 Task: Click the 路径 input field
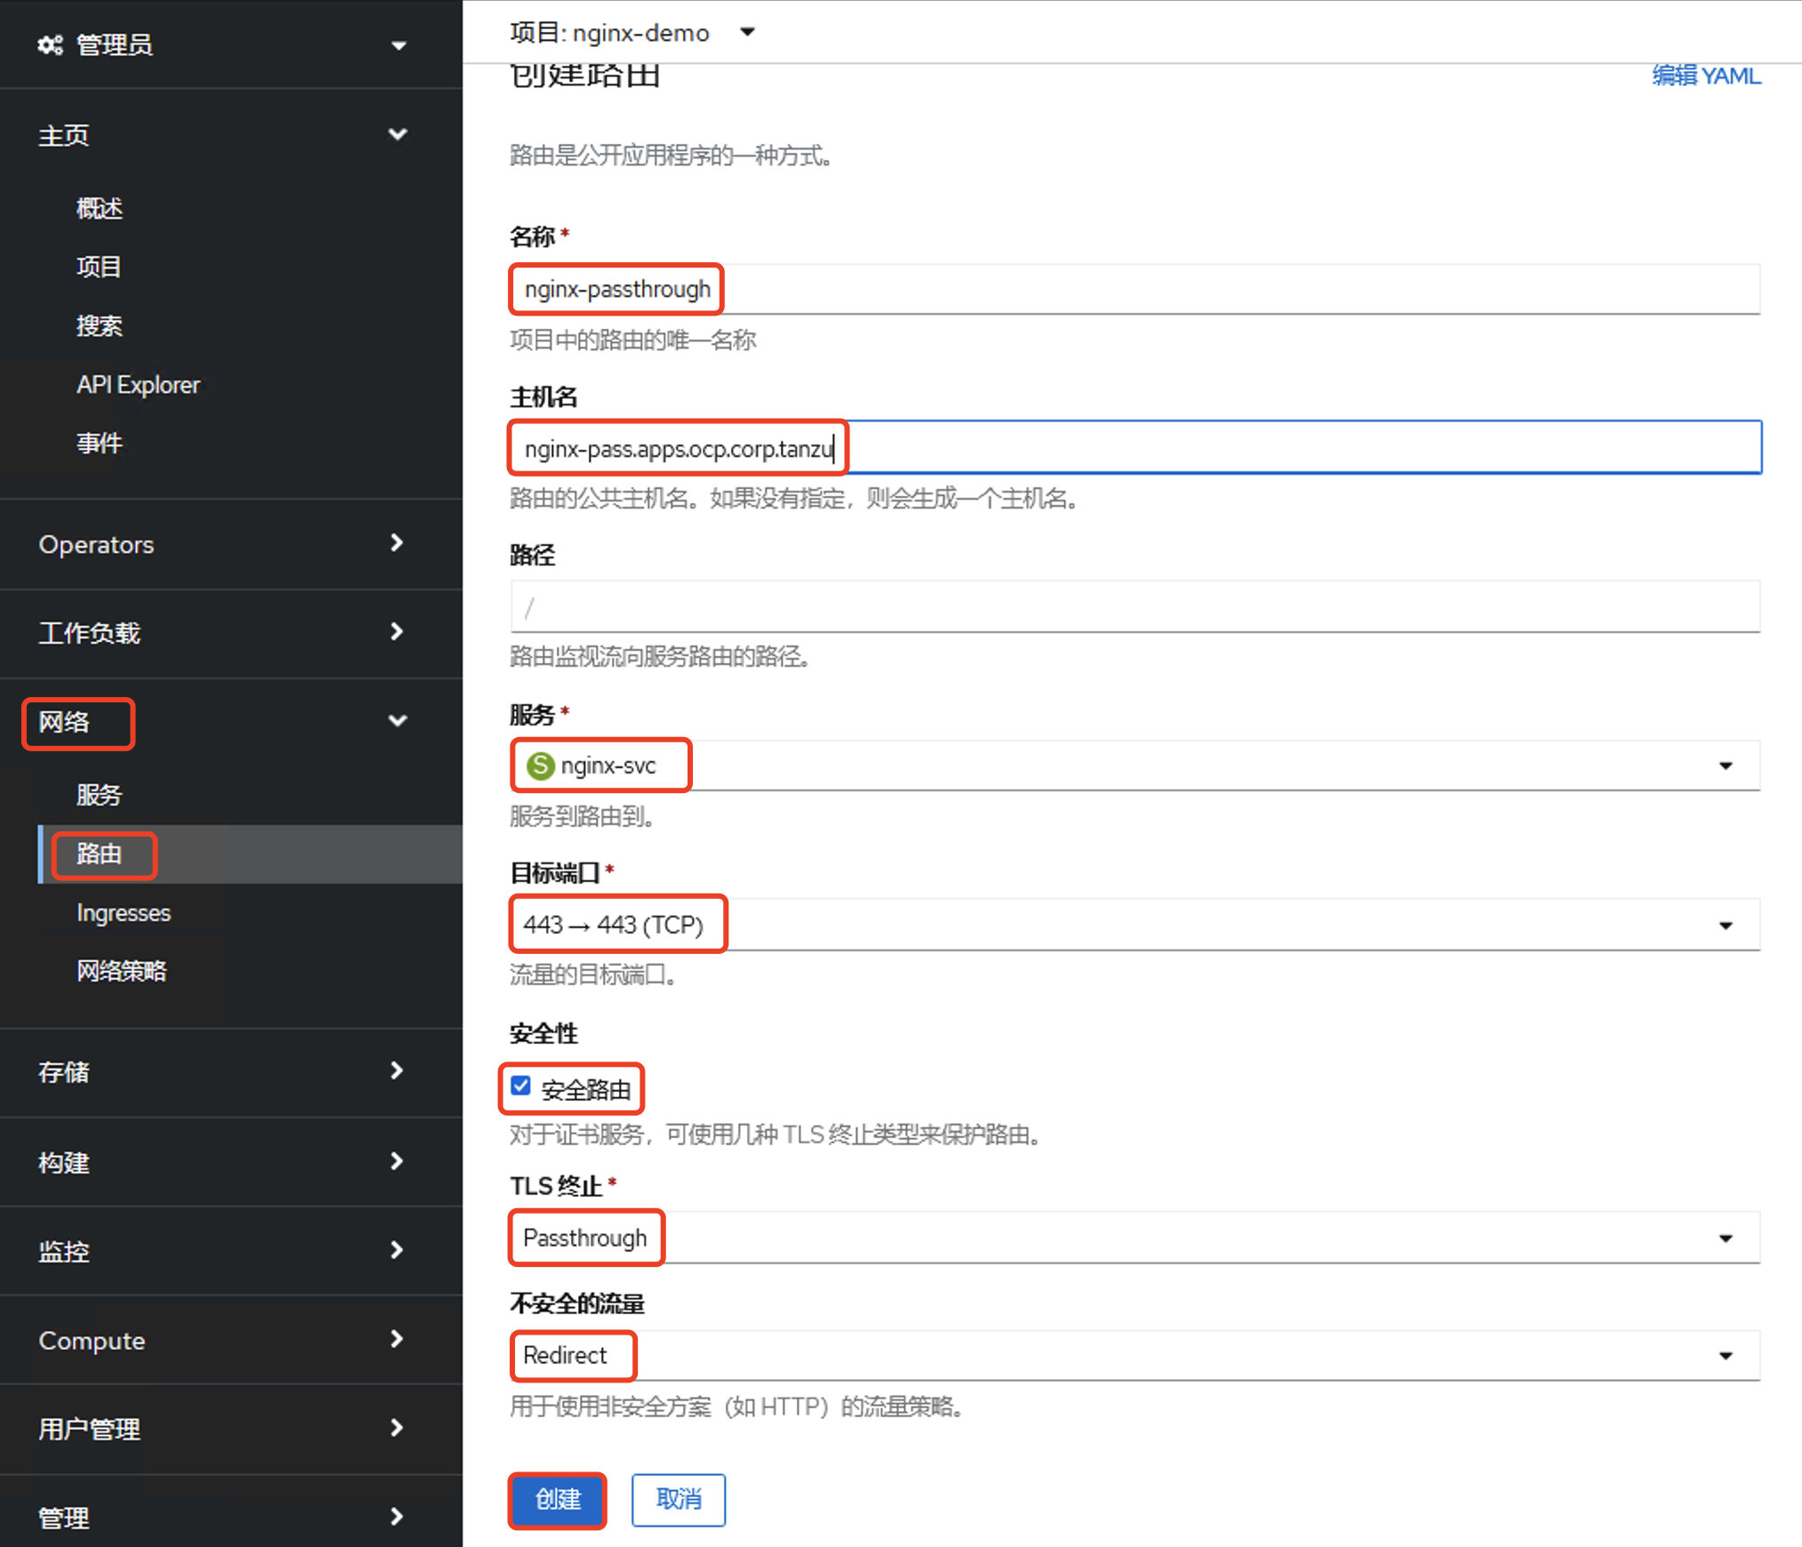coord(1134,607)
